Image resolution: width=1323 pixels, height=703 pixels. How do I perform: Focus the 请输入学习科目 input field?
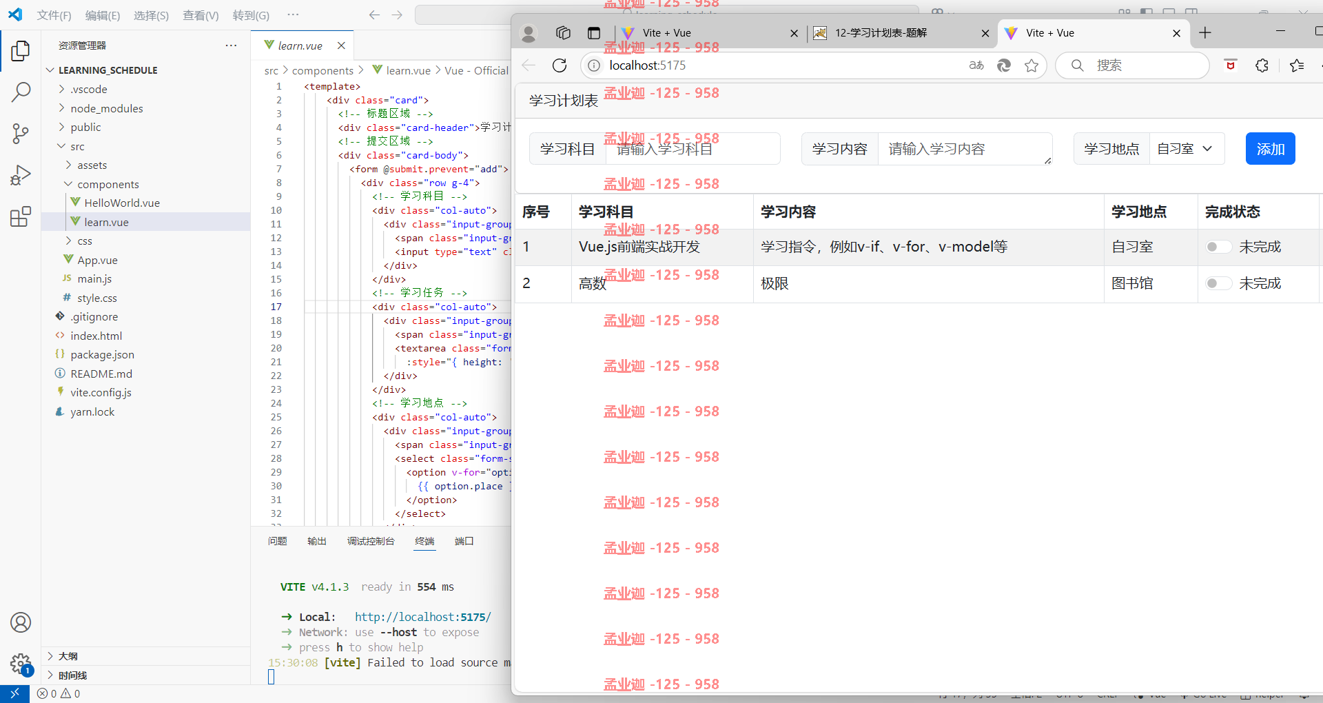pyautogui.click(x=693, y=149)
